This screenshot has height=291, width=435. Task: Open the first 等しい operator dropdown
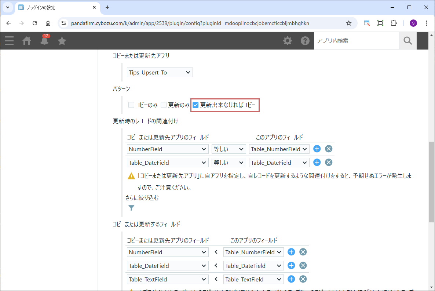point(229,149)
